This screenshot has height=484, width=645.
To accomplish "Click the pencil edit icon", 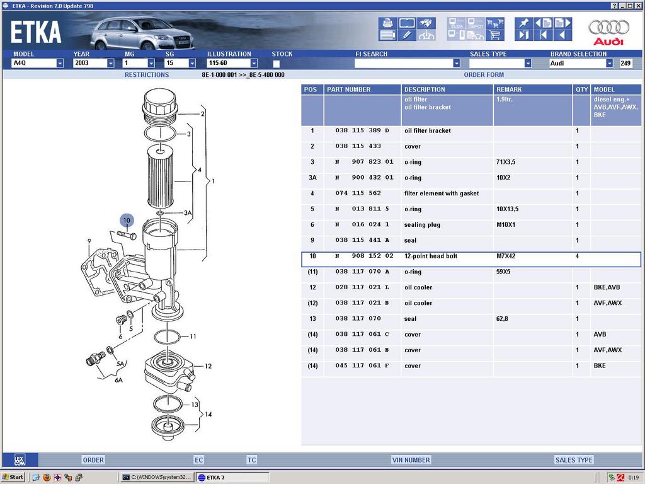I will (x=406, y=35).
